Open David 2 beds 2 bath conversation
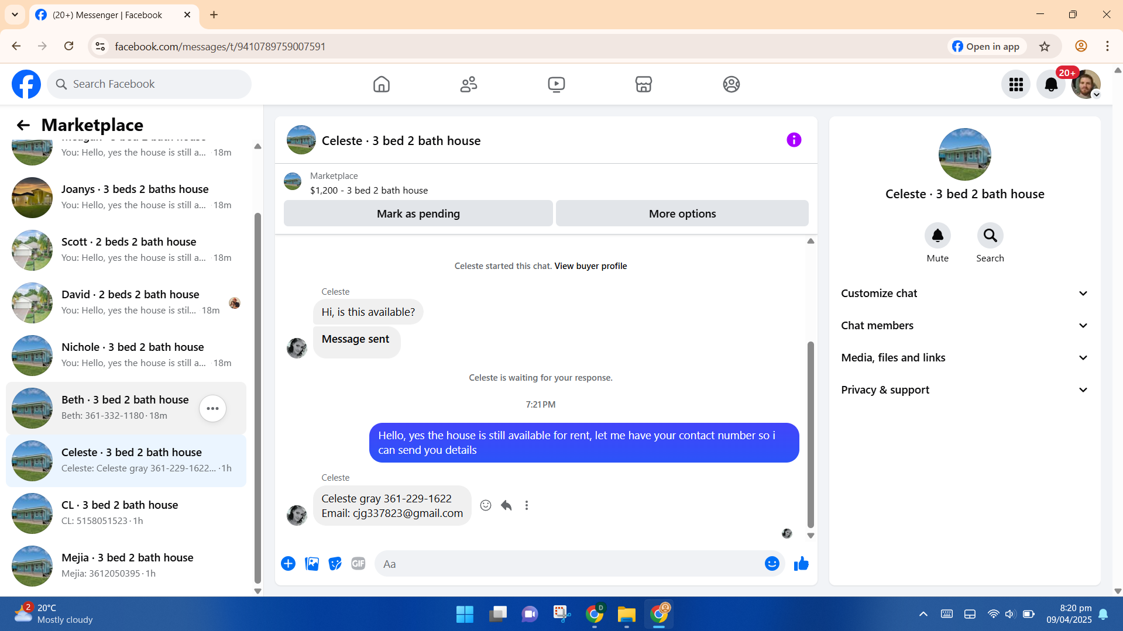Screen dimensions: 1123x631 pos(126,303)
